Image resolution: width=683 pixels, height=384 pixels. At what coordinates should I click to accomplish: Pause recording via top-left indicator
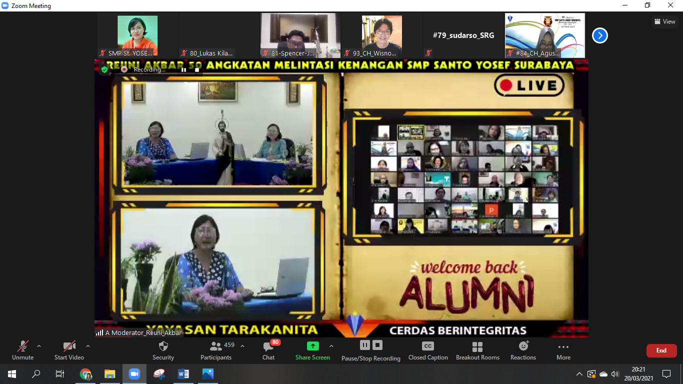point(183,69)
